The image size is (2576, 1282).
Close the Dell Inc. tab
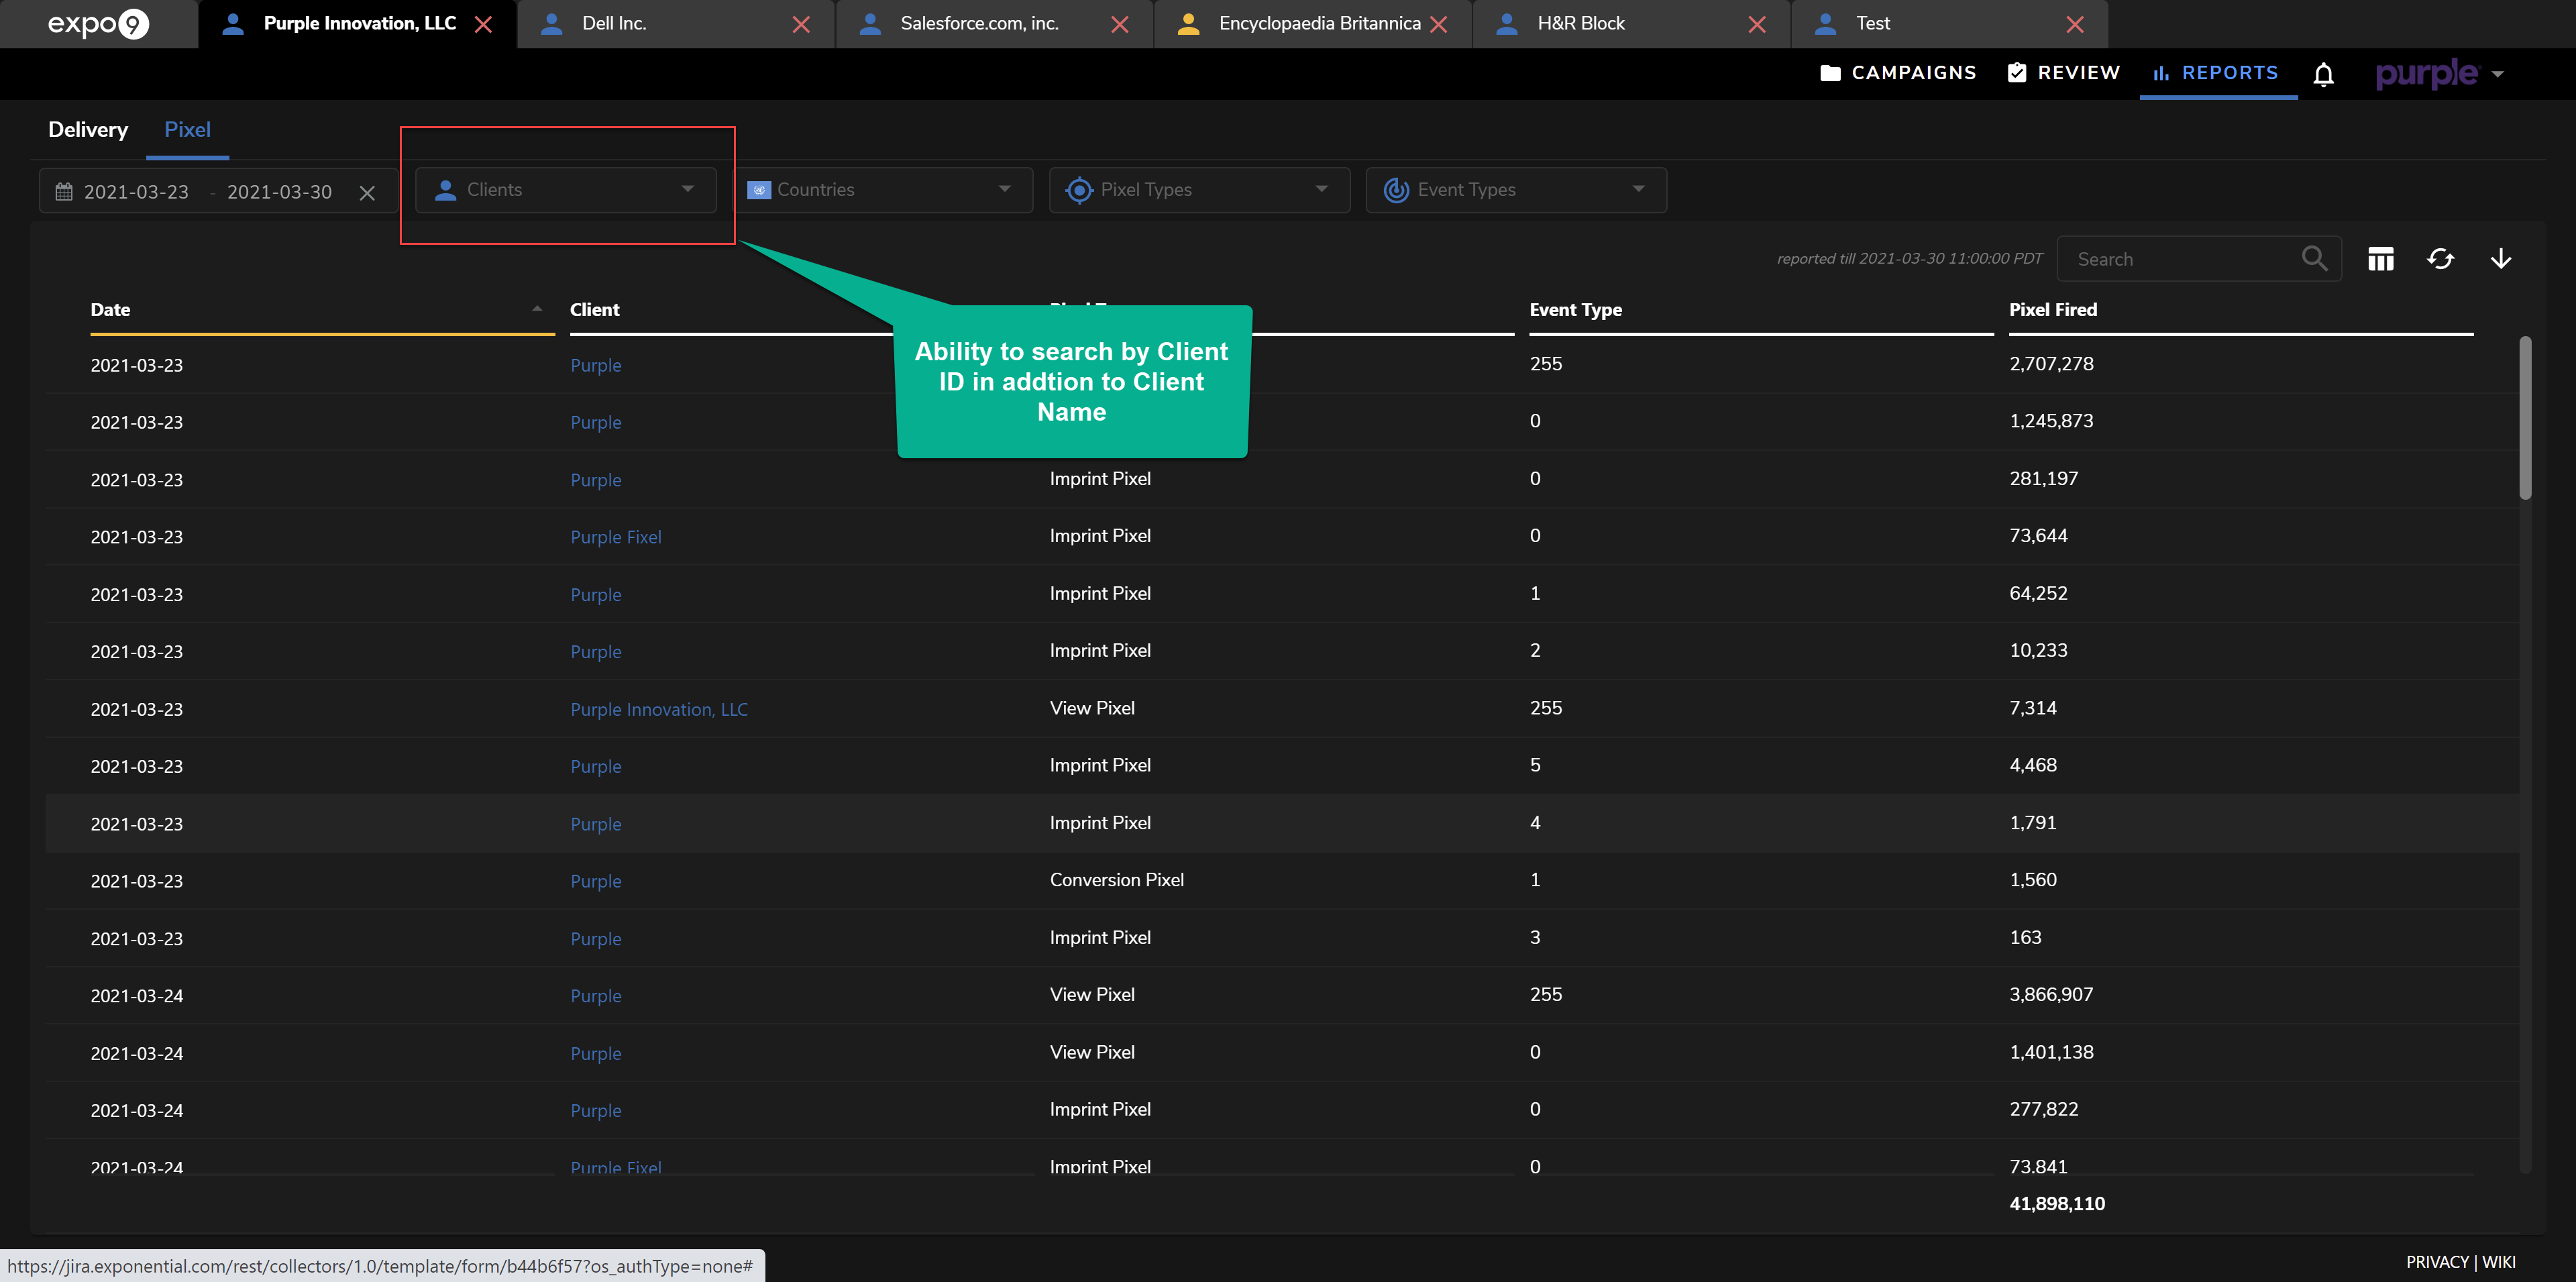801,24
